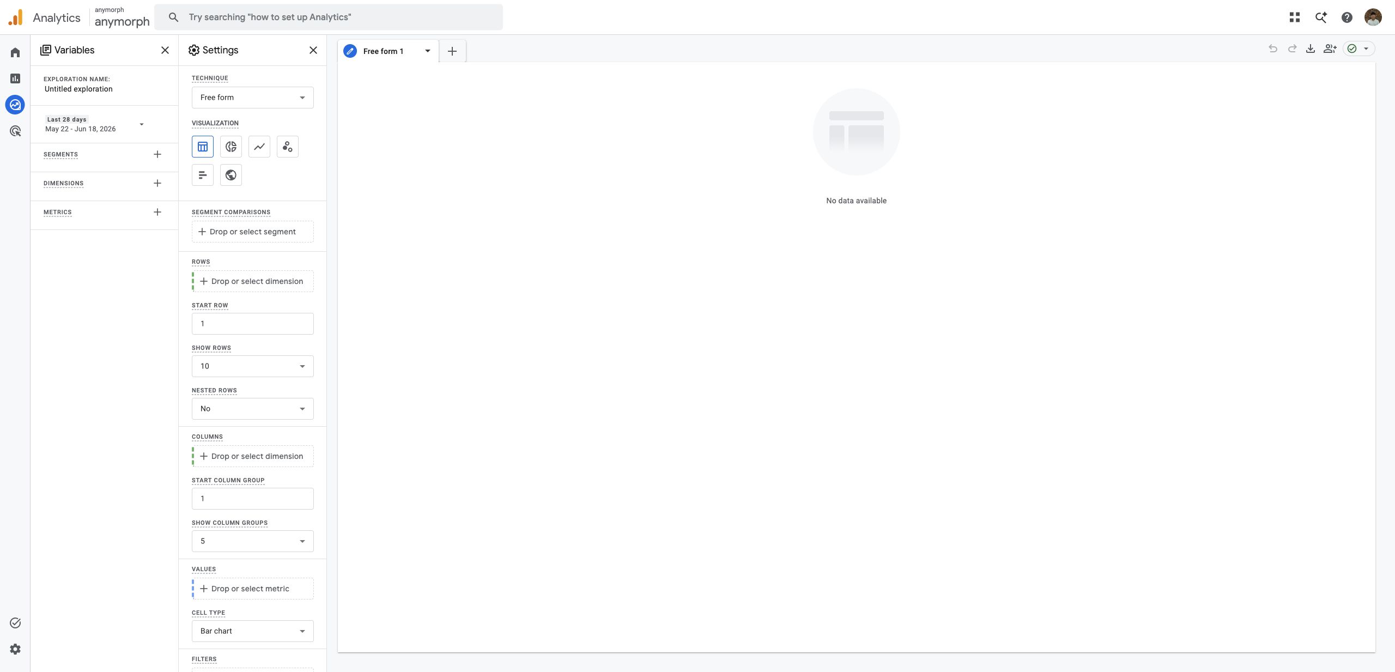Screen dimensions: 1395x672
Task: Open Analytics insights search icon
Action: coord(1321,17)
